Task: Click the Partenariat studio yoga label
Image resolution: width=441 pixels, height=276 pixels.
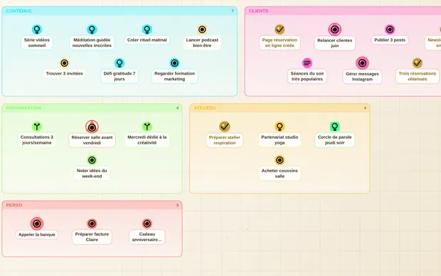Action: (x=280, y=140)
